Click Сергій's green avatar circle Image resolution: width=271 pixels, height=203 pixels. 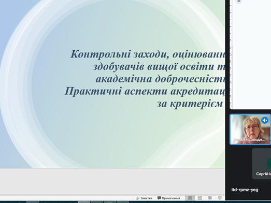269,164
